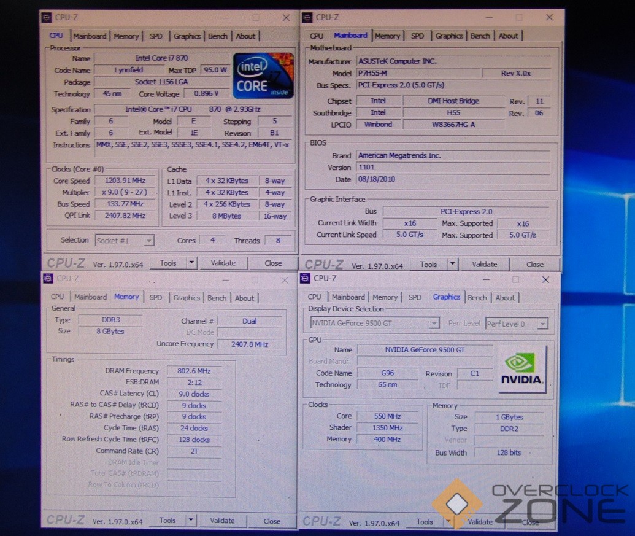
Task: Select the SPD tab in the memory timings window
Action: click(156, 298)
